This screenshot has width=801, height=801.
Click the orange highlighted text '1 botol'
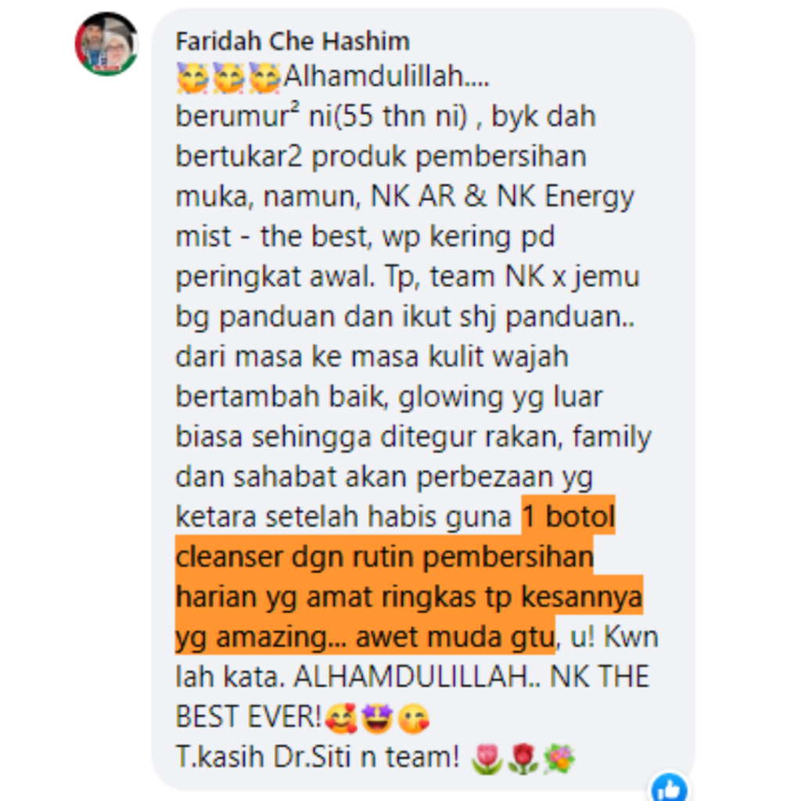(569, 516)
